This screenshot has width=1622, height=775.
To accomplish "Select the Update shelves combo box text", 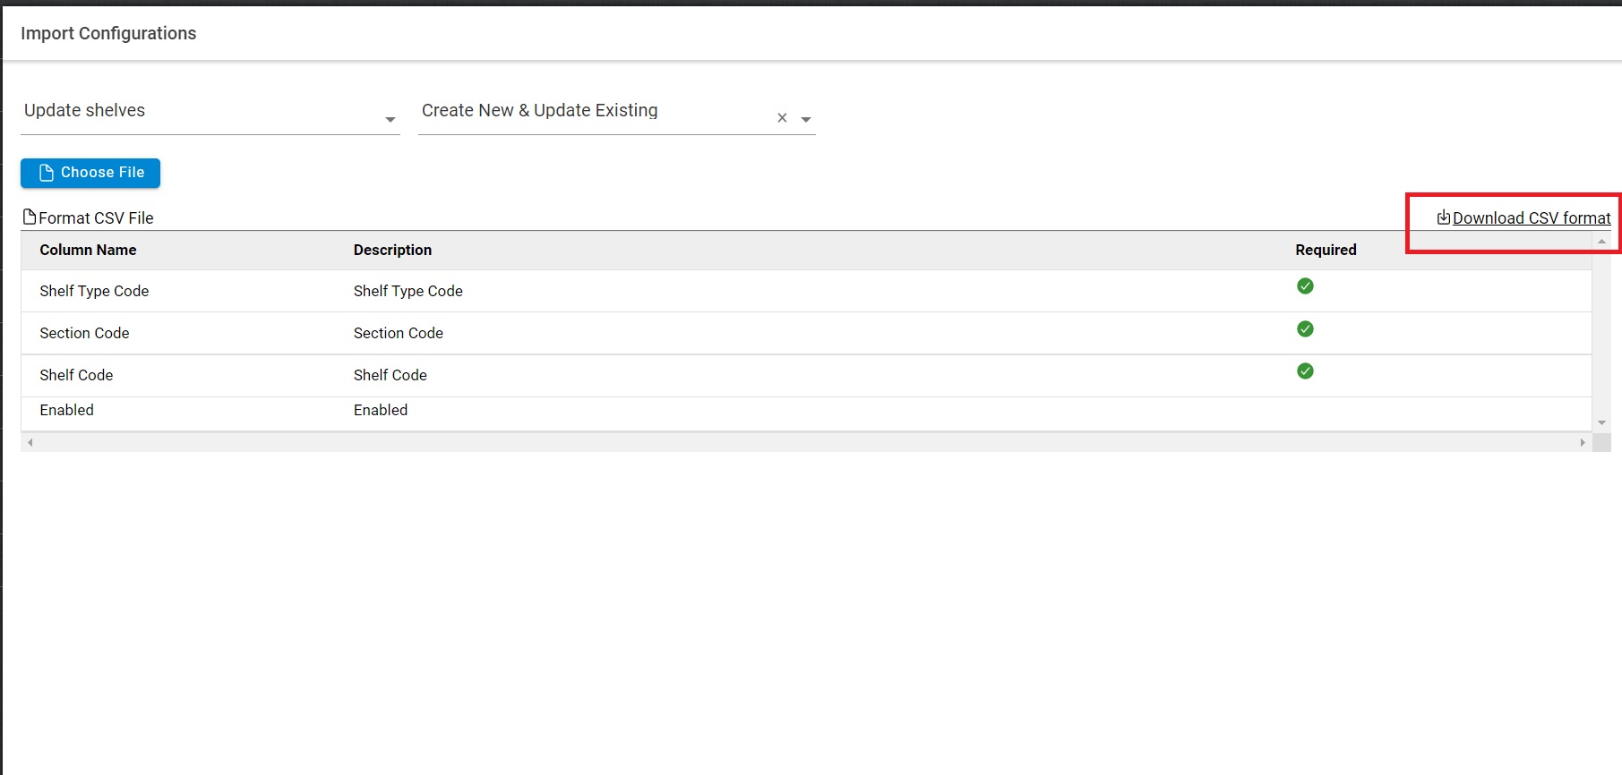I will click(85, 111).
